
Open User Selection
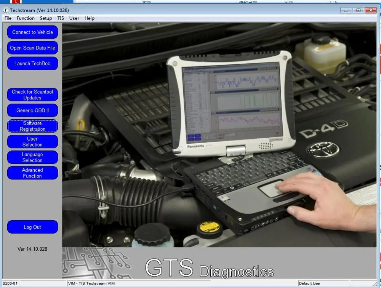click(32, 141)
